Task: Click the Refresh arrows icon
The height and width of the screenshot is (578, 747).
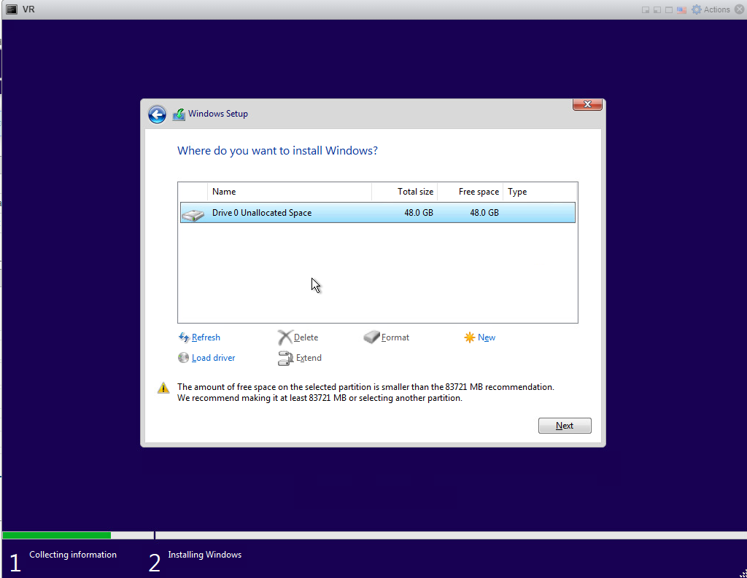Action: tap(183, 337)
